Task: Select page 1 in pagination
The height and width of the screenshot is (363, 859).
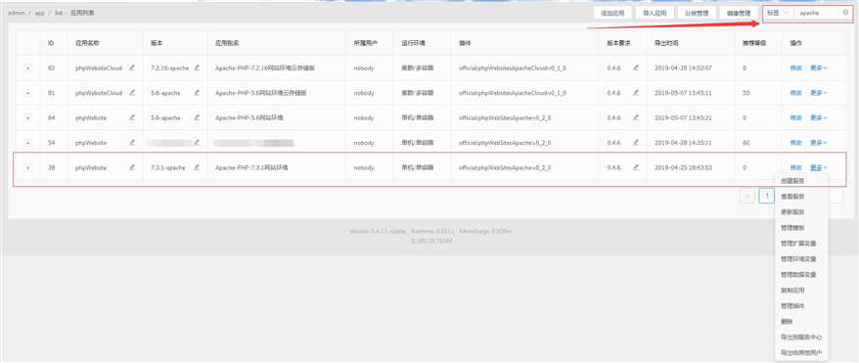Action: point(766,196)
